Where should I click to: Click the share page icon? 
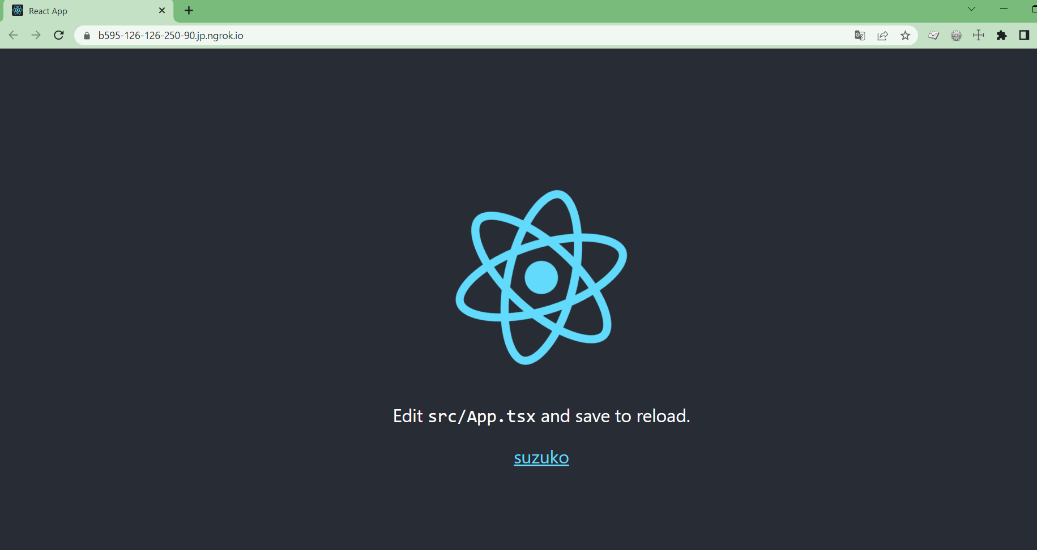pyautogui.click(x=882, y=36)
